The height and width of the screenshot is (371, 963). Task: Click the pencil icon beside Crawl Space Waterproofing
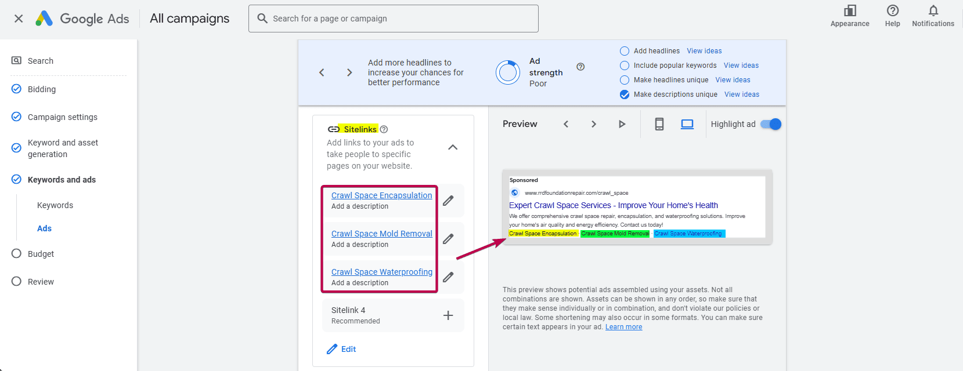[448, 277]
